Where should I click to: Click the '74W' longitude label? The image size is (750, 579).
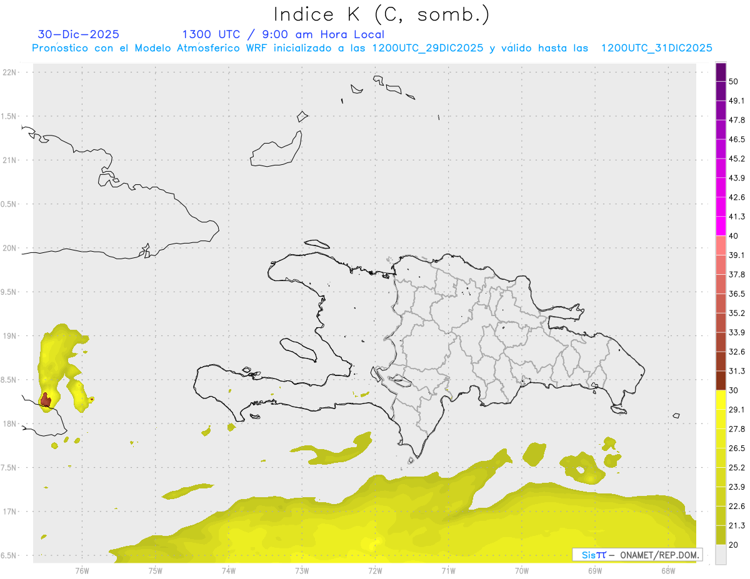[x=229, y=570]
